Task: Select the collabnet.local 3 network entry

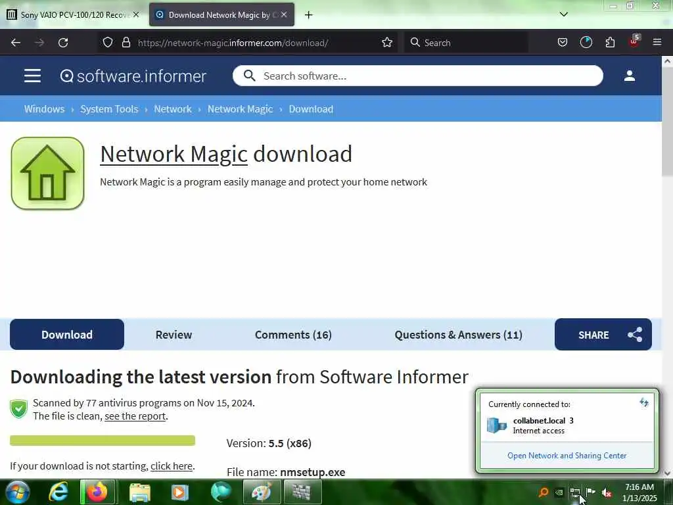Action: (567, 425)
